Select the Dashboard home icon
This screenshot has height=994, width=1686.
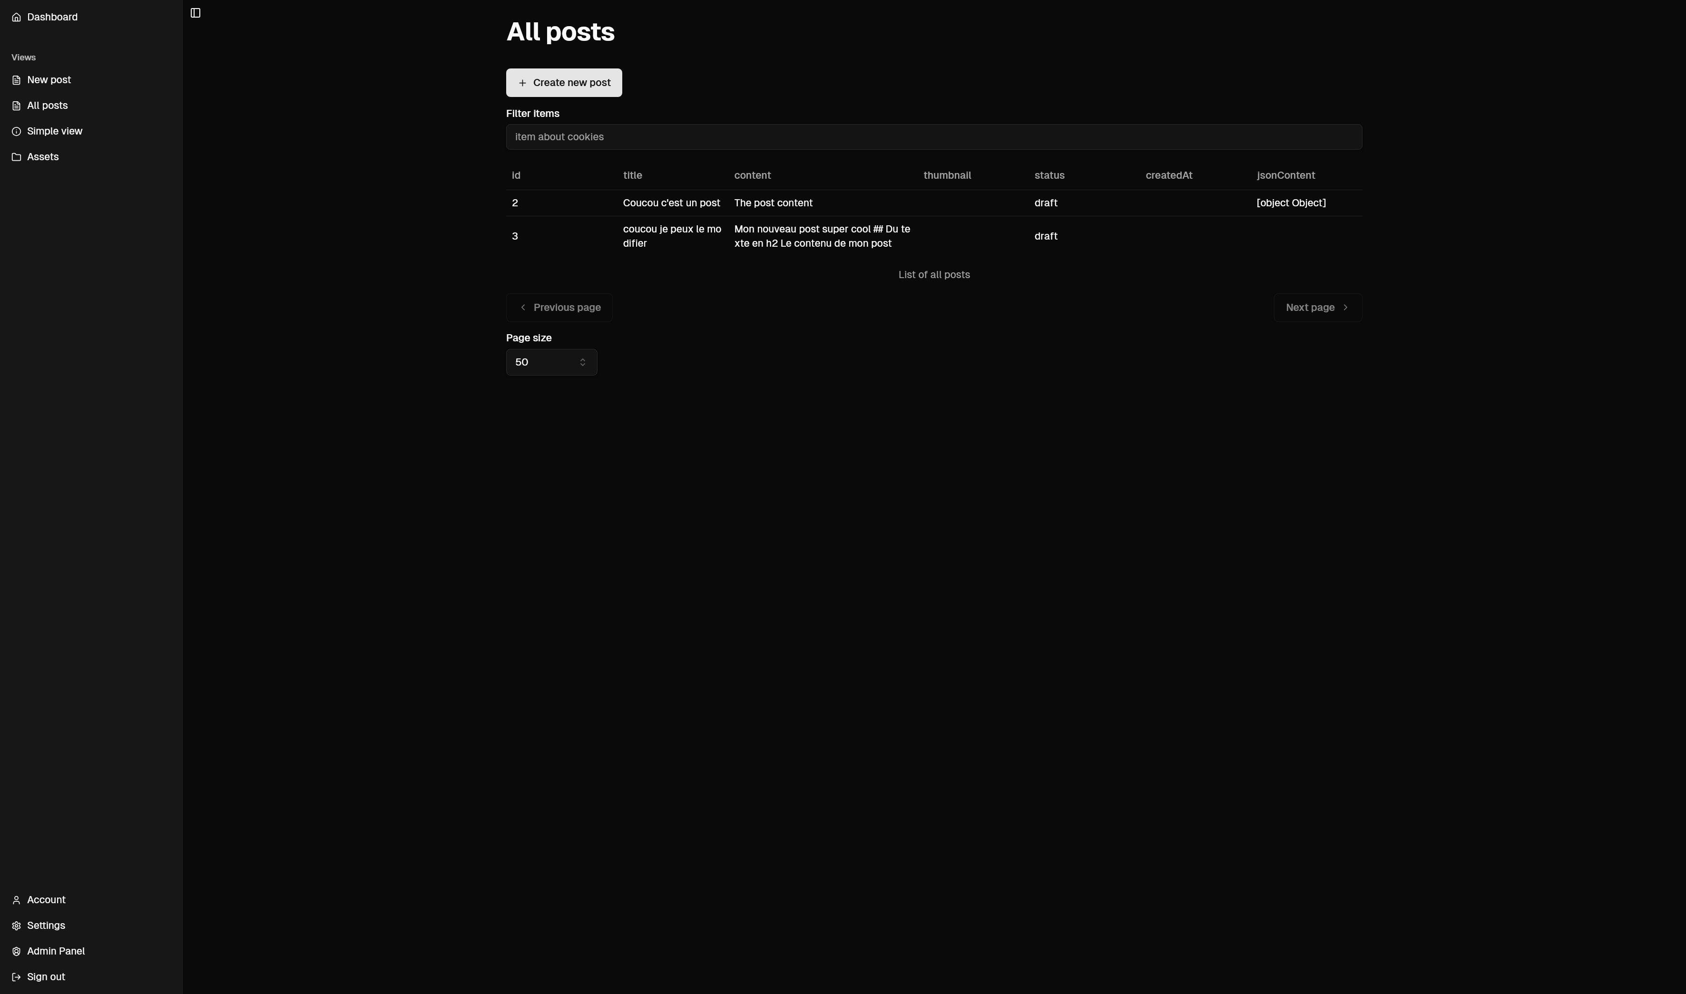click(16, 17)
